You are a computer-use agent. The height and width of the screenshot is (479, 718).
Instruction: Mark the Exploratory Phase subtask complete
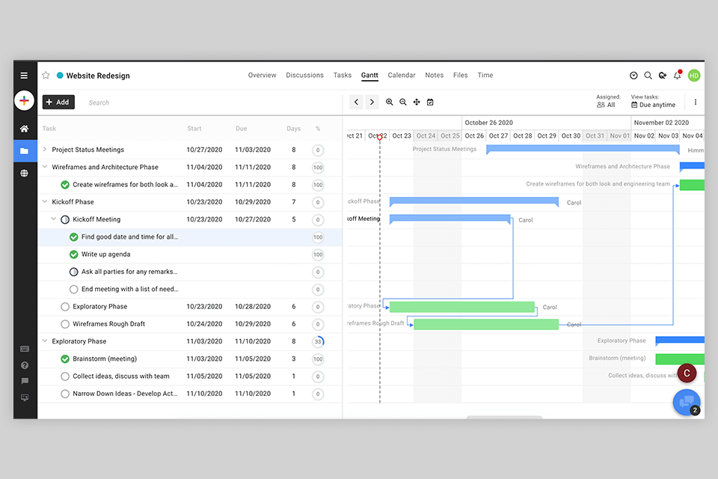pyautogui.click(x=65, y=307)
